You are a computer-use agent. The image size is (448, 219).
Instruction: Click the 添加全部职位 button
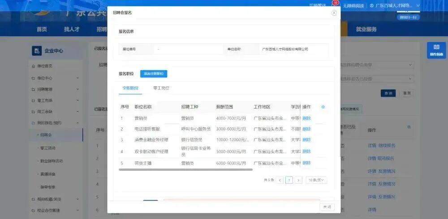pos(154,74)
